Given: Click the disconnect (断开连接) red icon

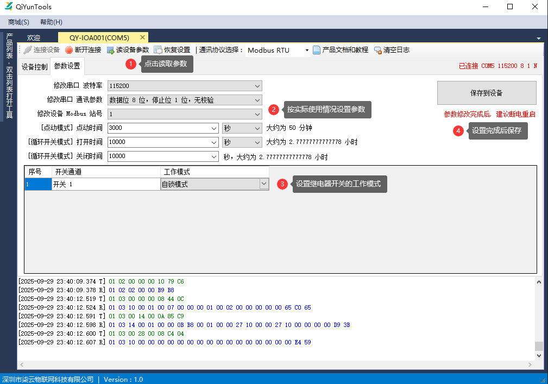Looking at the screenshot, I should pos(69,50).
